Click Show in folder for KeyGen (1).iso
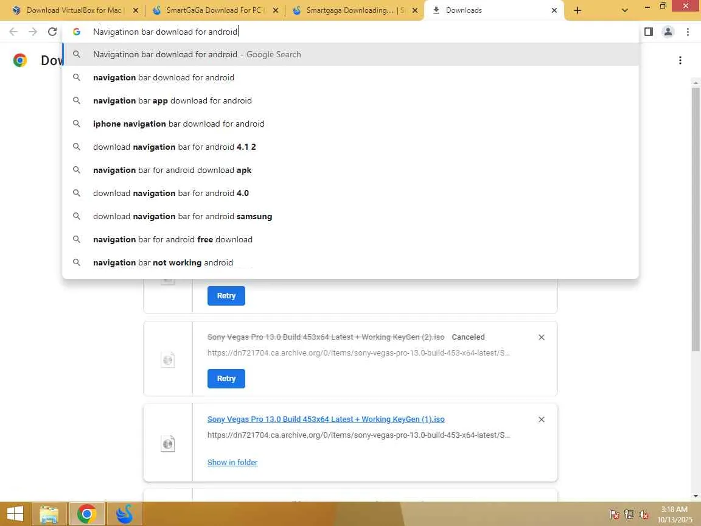The width and height of the screenshot is (701, 526). coord(232,463)
